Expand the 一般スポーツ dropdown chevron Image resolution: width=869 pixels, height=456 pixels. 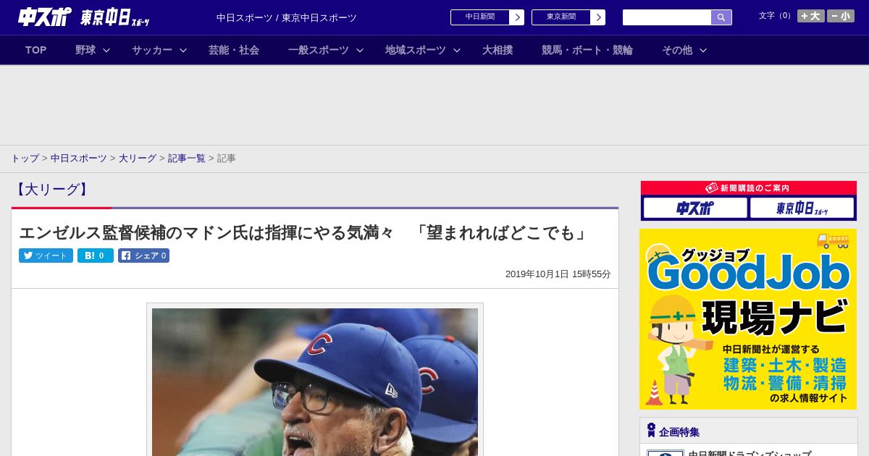360,50
